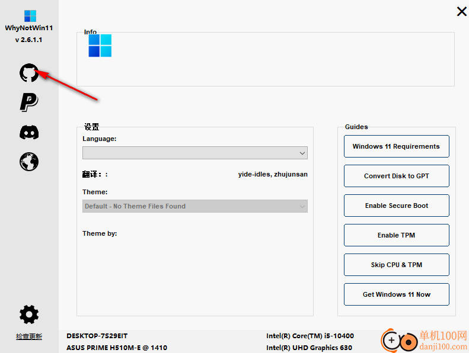The height and width of the screenshot is (353, 469).
Task: Open Enable TPM guide
Action: click(x=396, y=235)
